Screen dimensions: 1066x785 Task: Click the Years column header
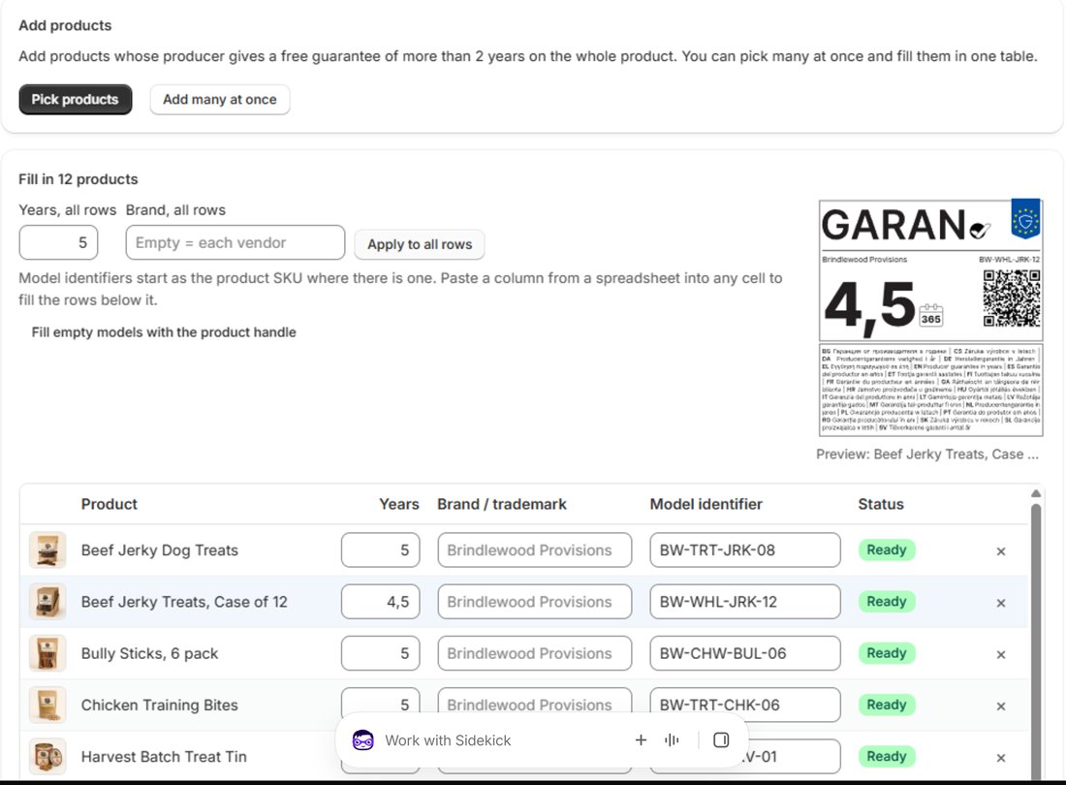(399, 504)
